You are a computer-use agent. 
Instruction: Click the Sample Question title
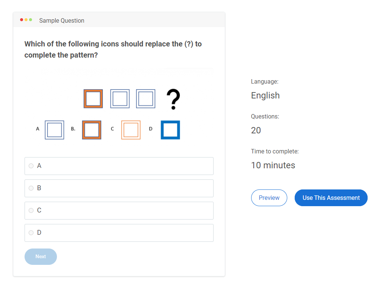pos(62,21)
